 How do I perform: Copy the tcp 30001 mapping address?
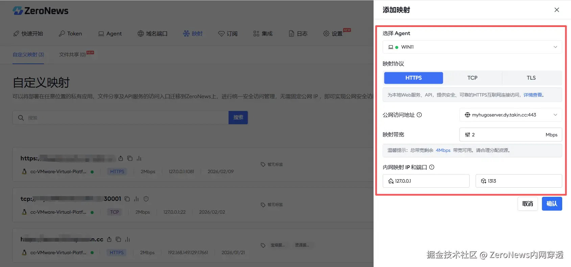pos(127,199)
